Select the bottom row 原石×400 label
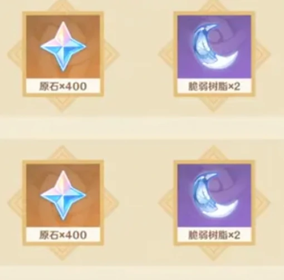Image resolution: width=284 pixels, height=280 pixels. point(63,235)
